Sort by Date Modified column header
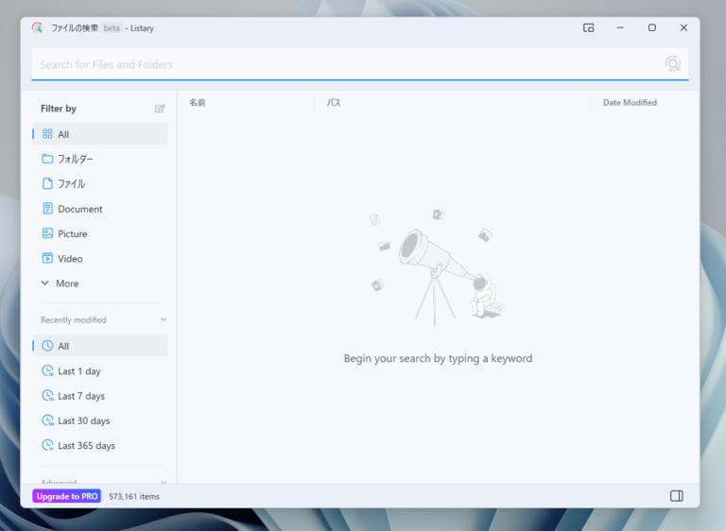The width and height of the screenshot is (726, 531). click(x=630, y=103)
